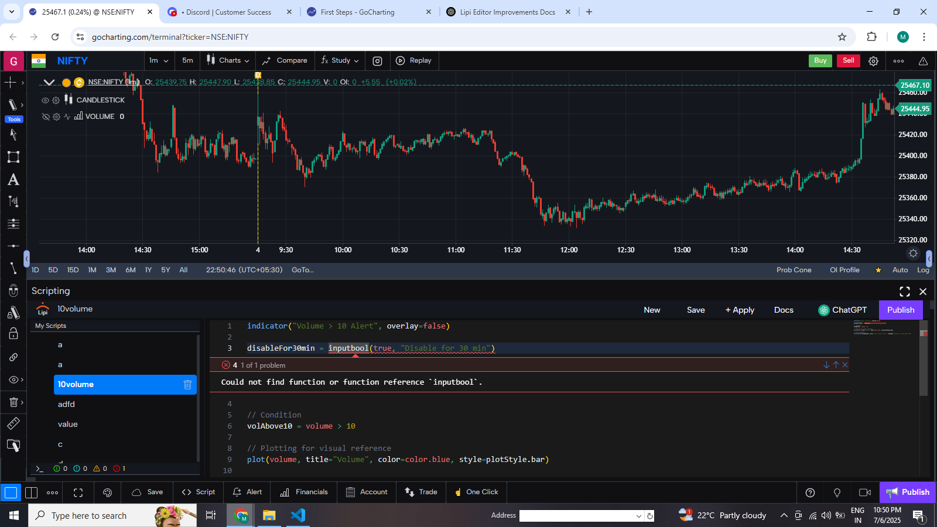Select the rectangle shape tool
The image size is (937, 527).
13,157
